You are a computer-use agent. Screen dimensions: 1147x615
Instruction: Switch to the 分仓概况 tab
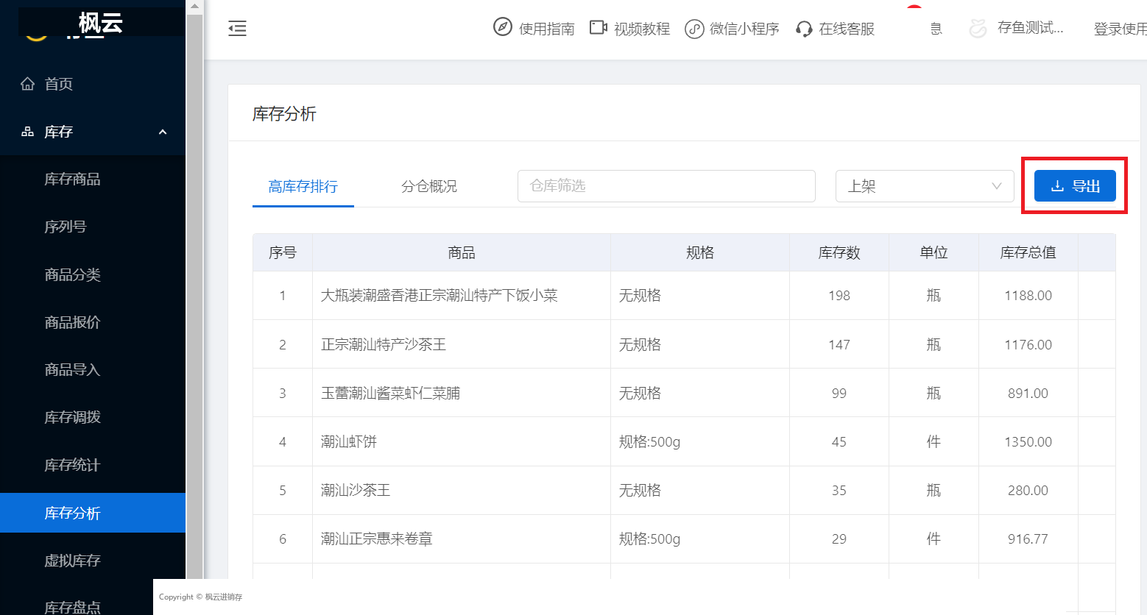pyautogui.click(x=429, y=187)
